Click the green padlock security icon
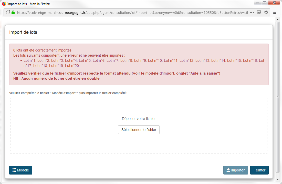Screen dimensions: 282x184 [13, 12]
